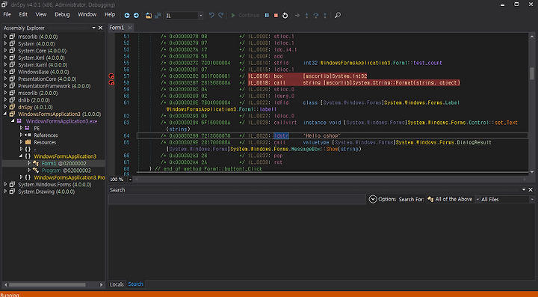
Task: Navigate forward with the blue right arrow
Action: point(136,16)
